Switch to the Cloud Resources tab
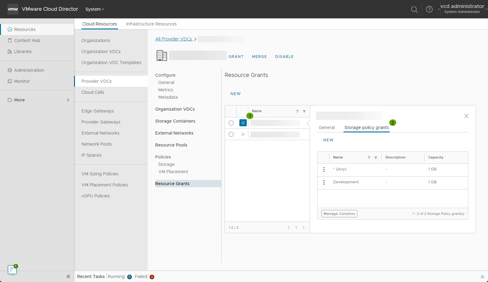The height and width of the screenshot is (282, 488). coord(100,24)
